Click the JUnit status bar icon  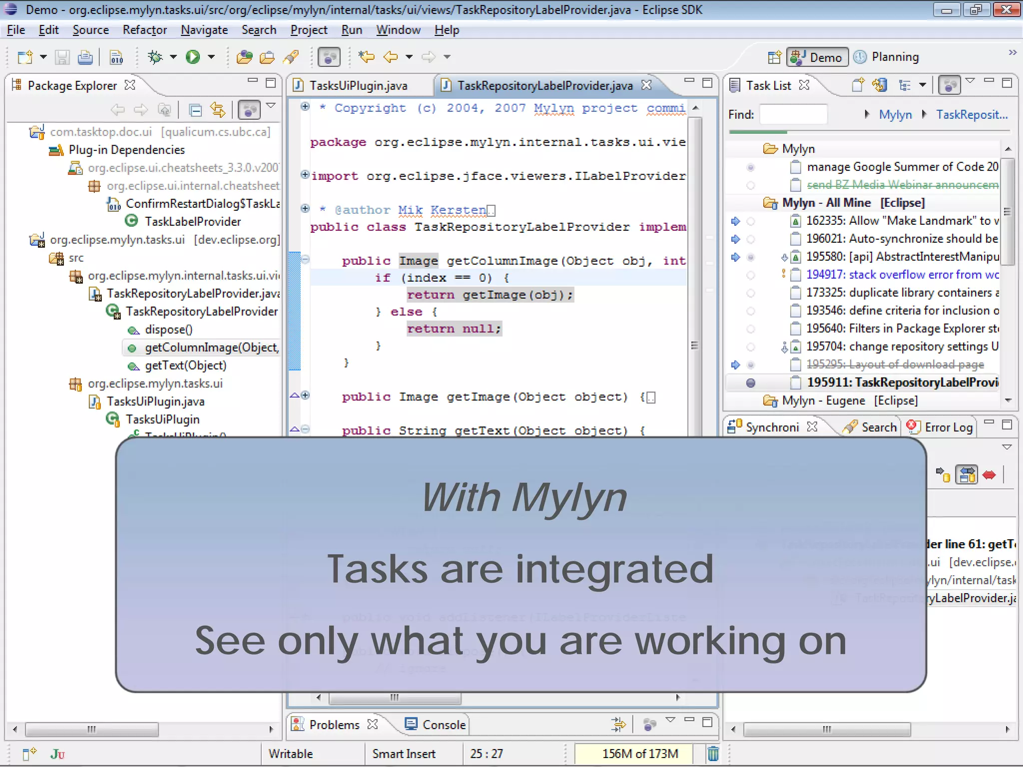coord(57,754)
